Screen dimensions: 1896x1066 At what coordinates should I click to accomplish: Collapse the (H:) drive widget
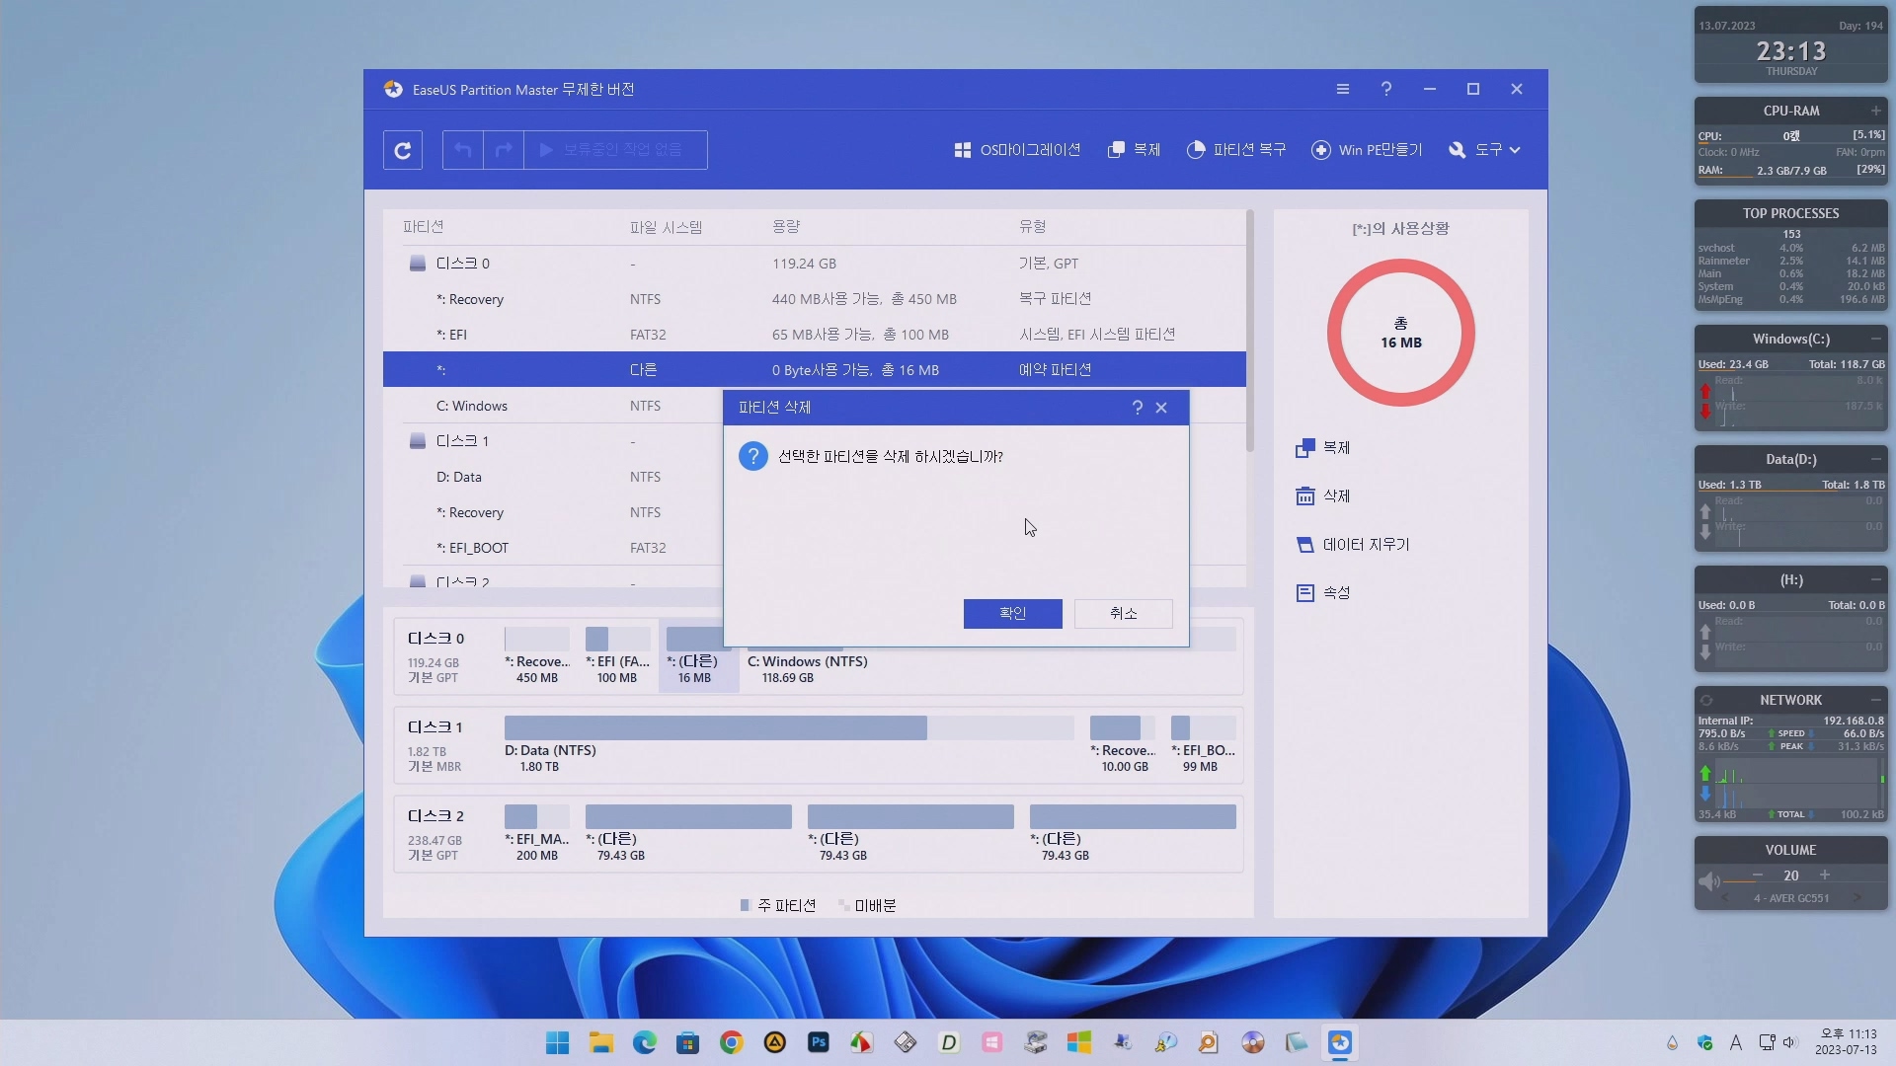tap(1875, 579)
